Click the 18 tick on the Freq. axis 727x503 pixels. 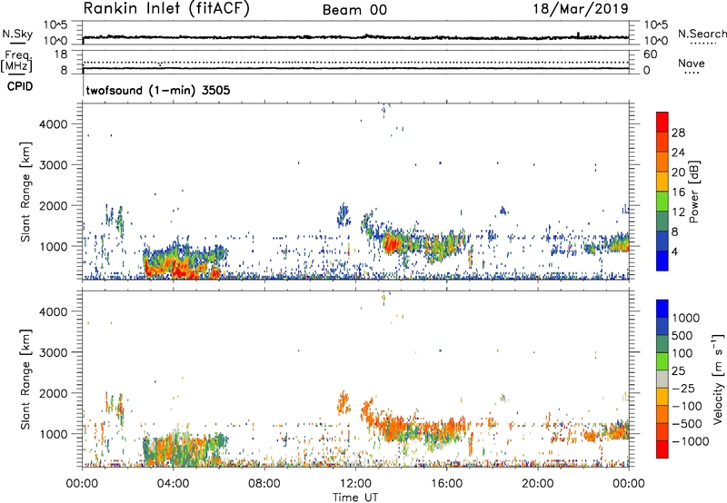pyautogui.click(x=61, y=54)
